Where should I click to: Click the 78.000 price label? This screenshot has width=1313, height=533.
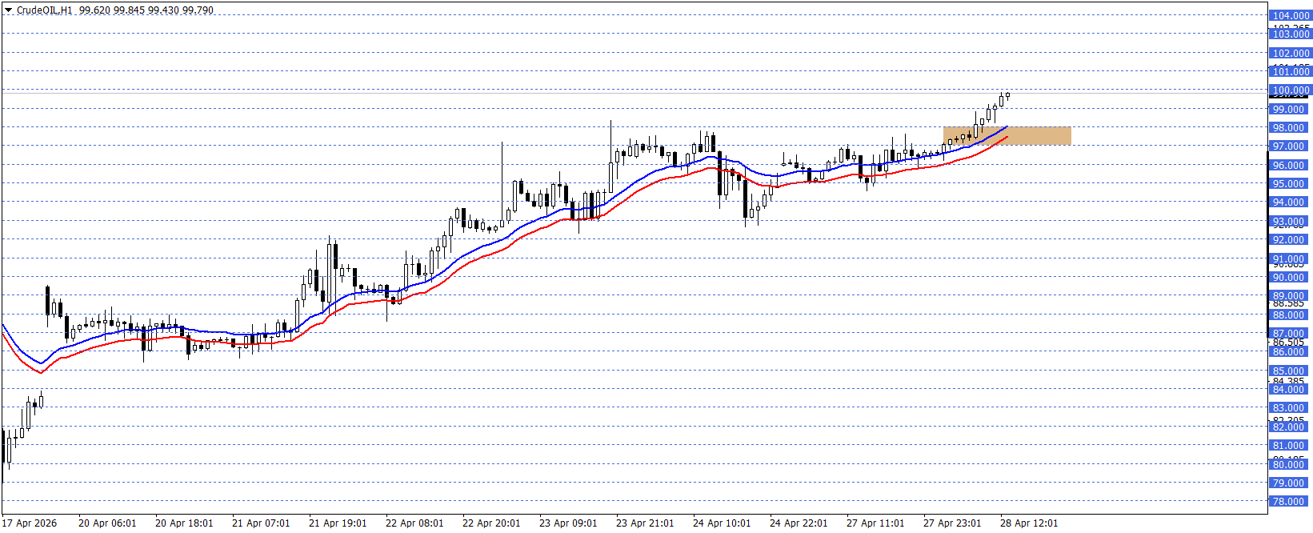click(1290, 502)
